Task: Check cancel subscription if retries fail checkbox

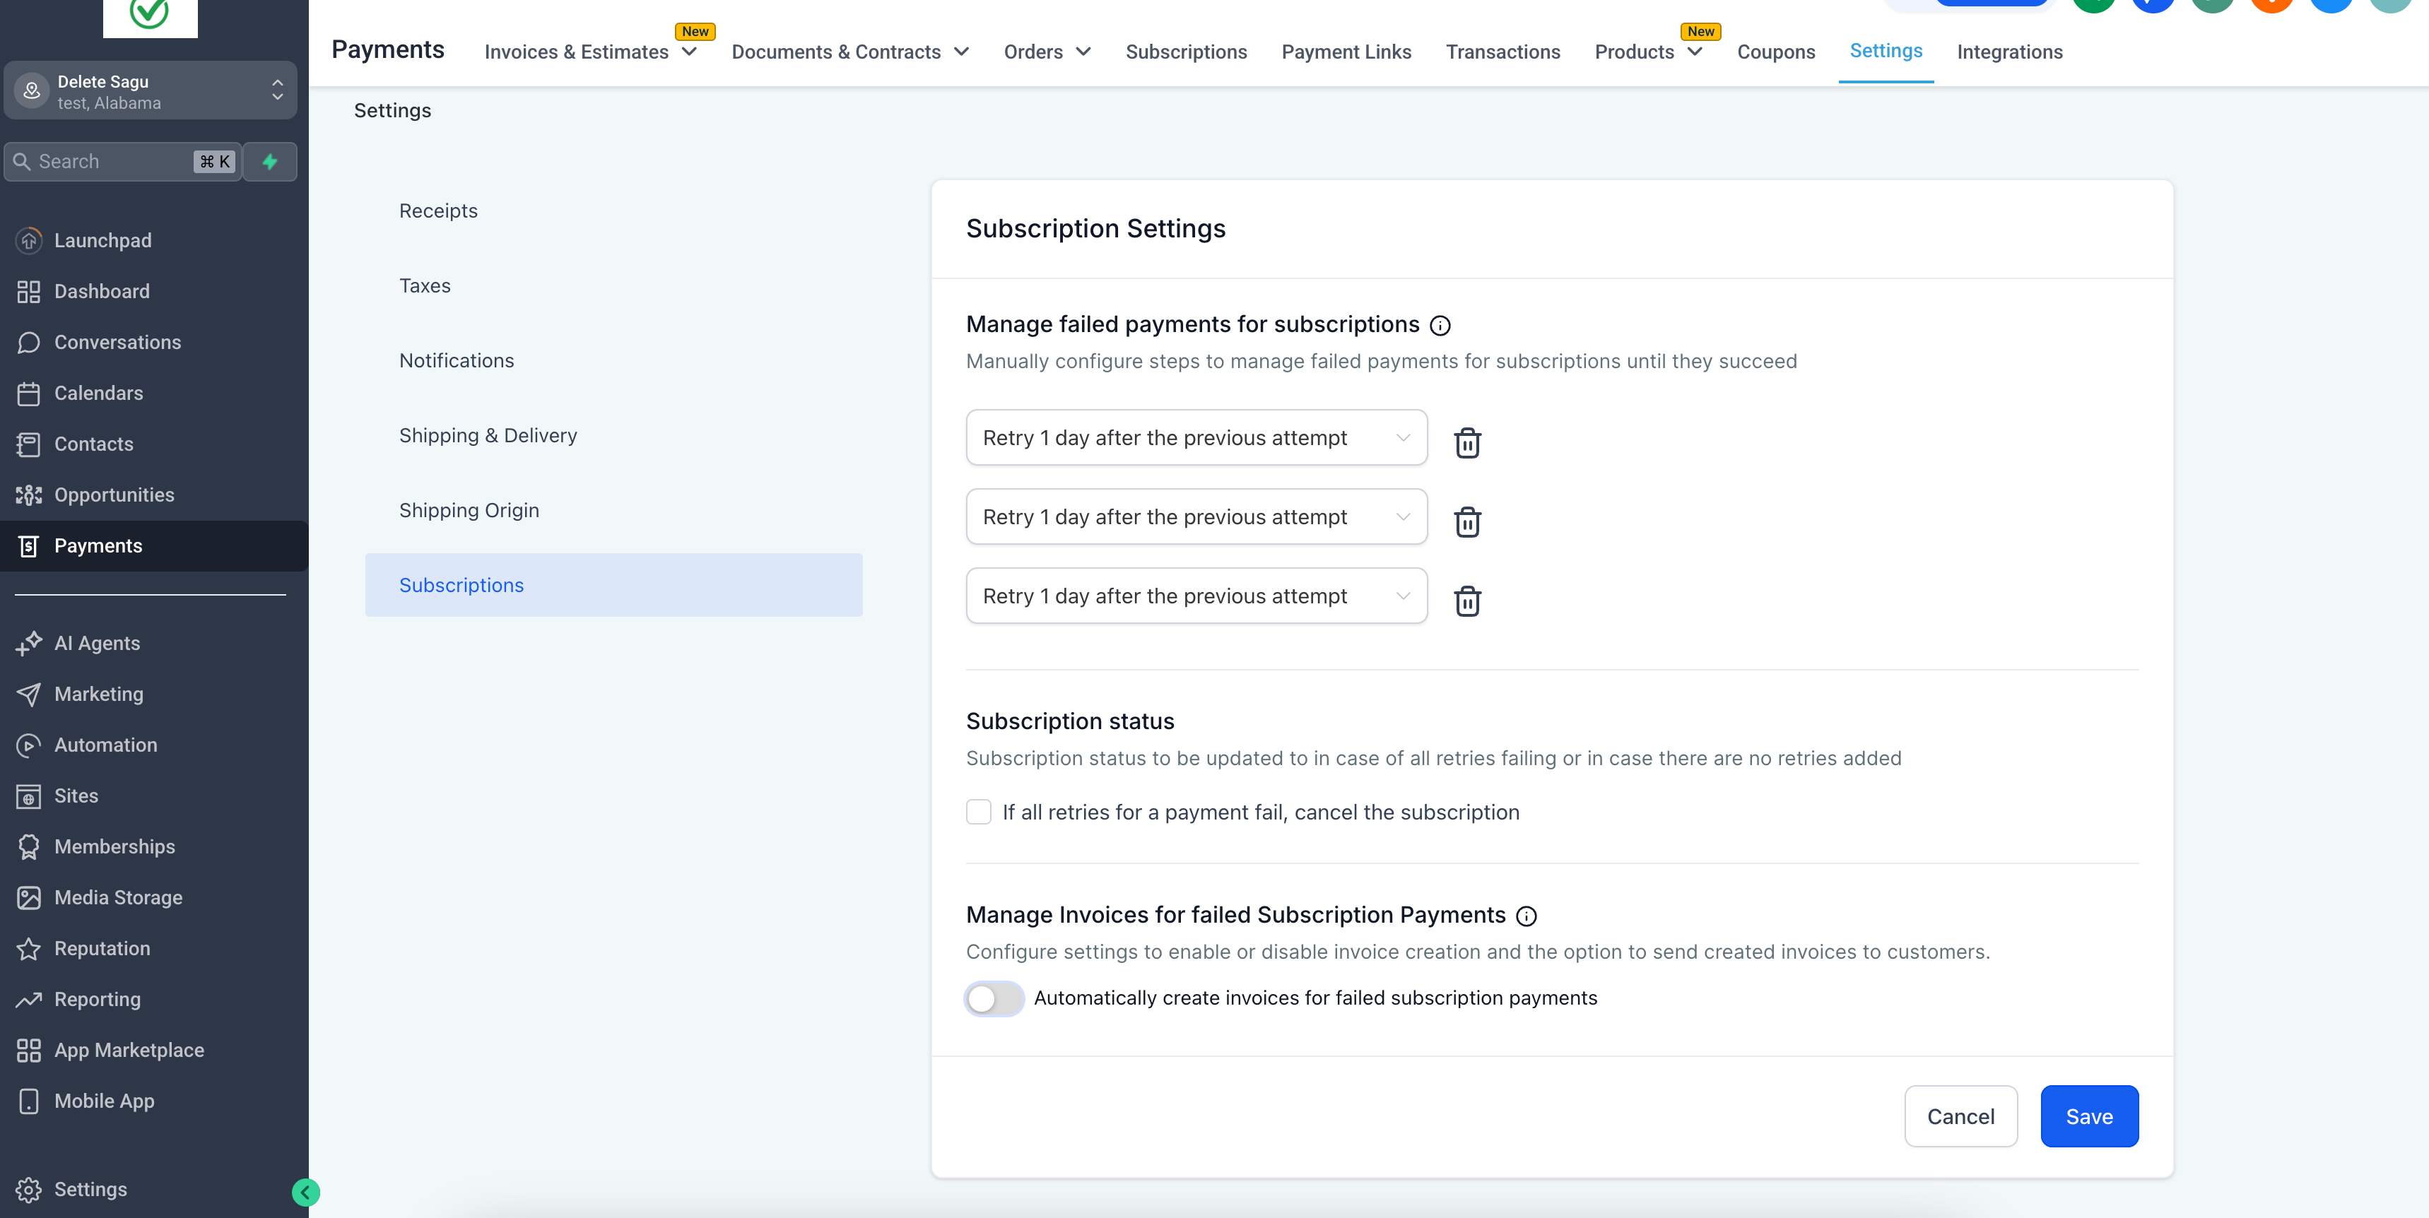Action: (x=979, y=812)
